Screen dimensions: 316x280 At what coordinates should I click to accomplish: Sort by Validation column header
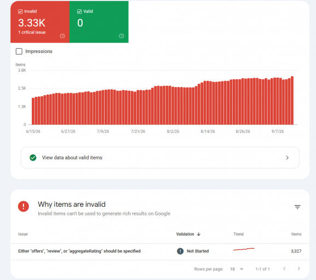coord(185,234)
